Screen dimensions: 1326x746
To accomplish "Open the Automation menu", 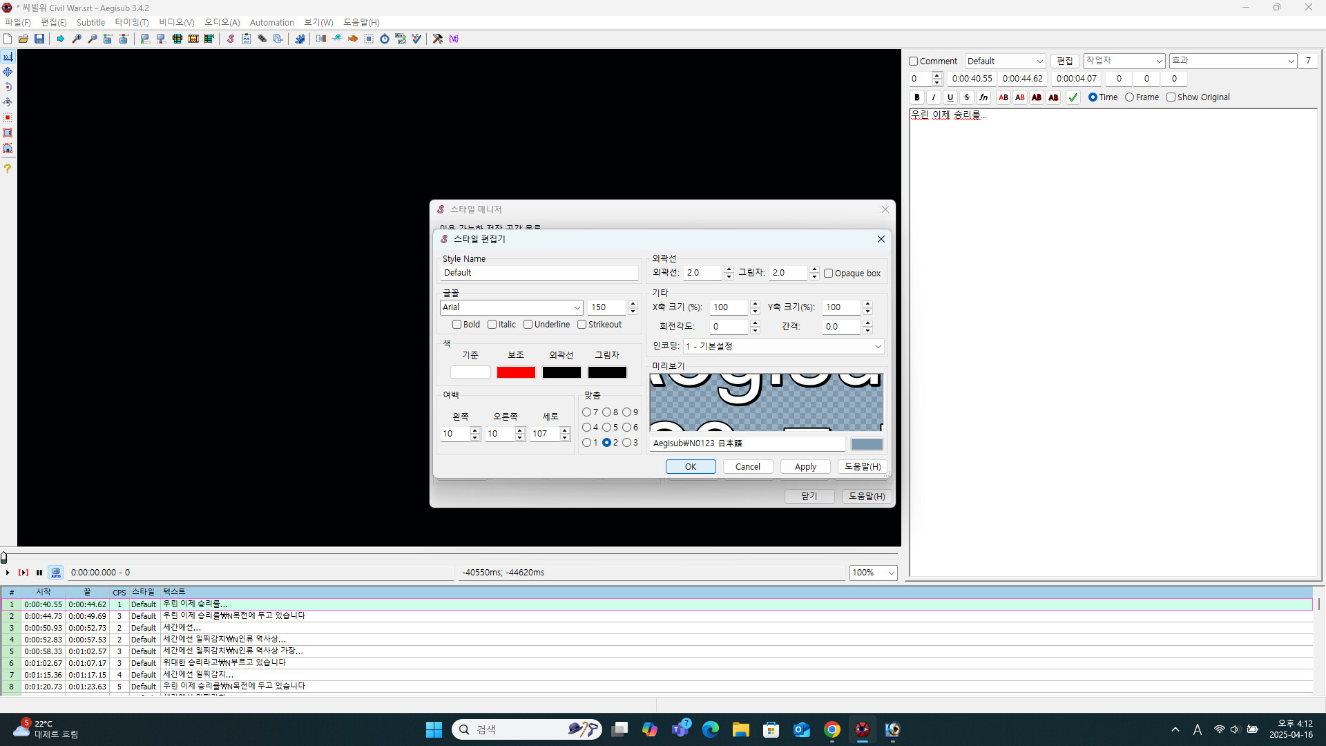I will click(271, 23).
